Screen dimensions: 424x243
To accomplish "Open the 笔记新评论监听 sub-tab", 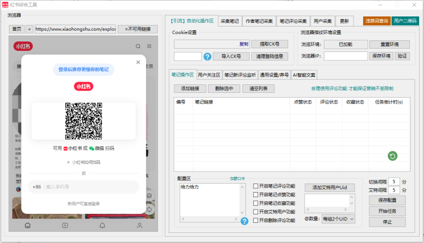I will pos(240,75).
